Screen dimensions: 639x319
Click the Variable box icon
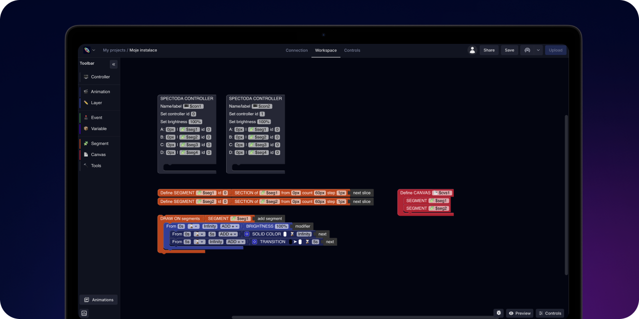86,129
